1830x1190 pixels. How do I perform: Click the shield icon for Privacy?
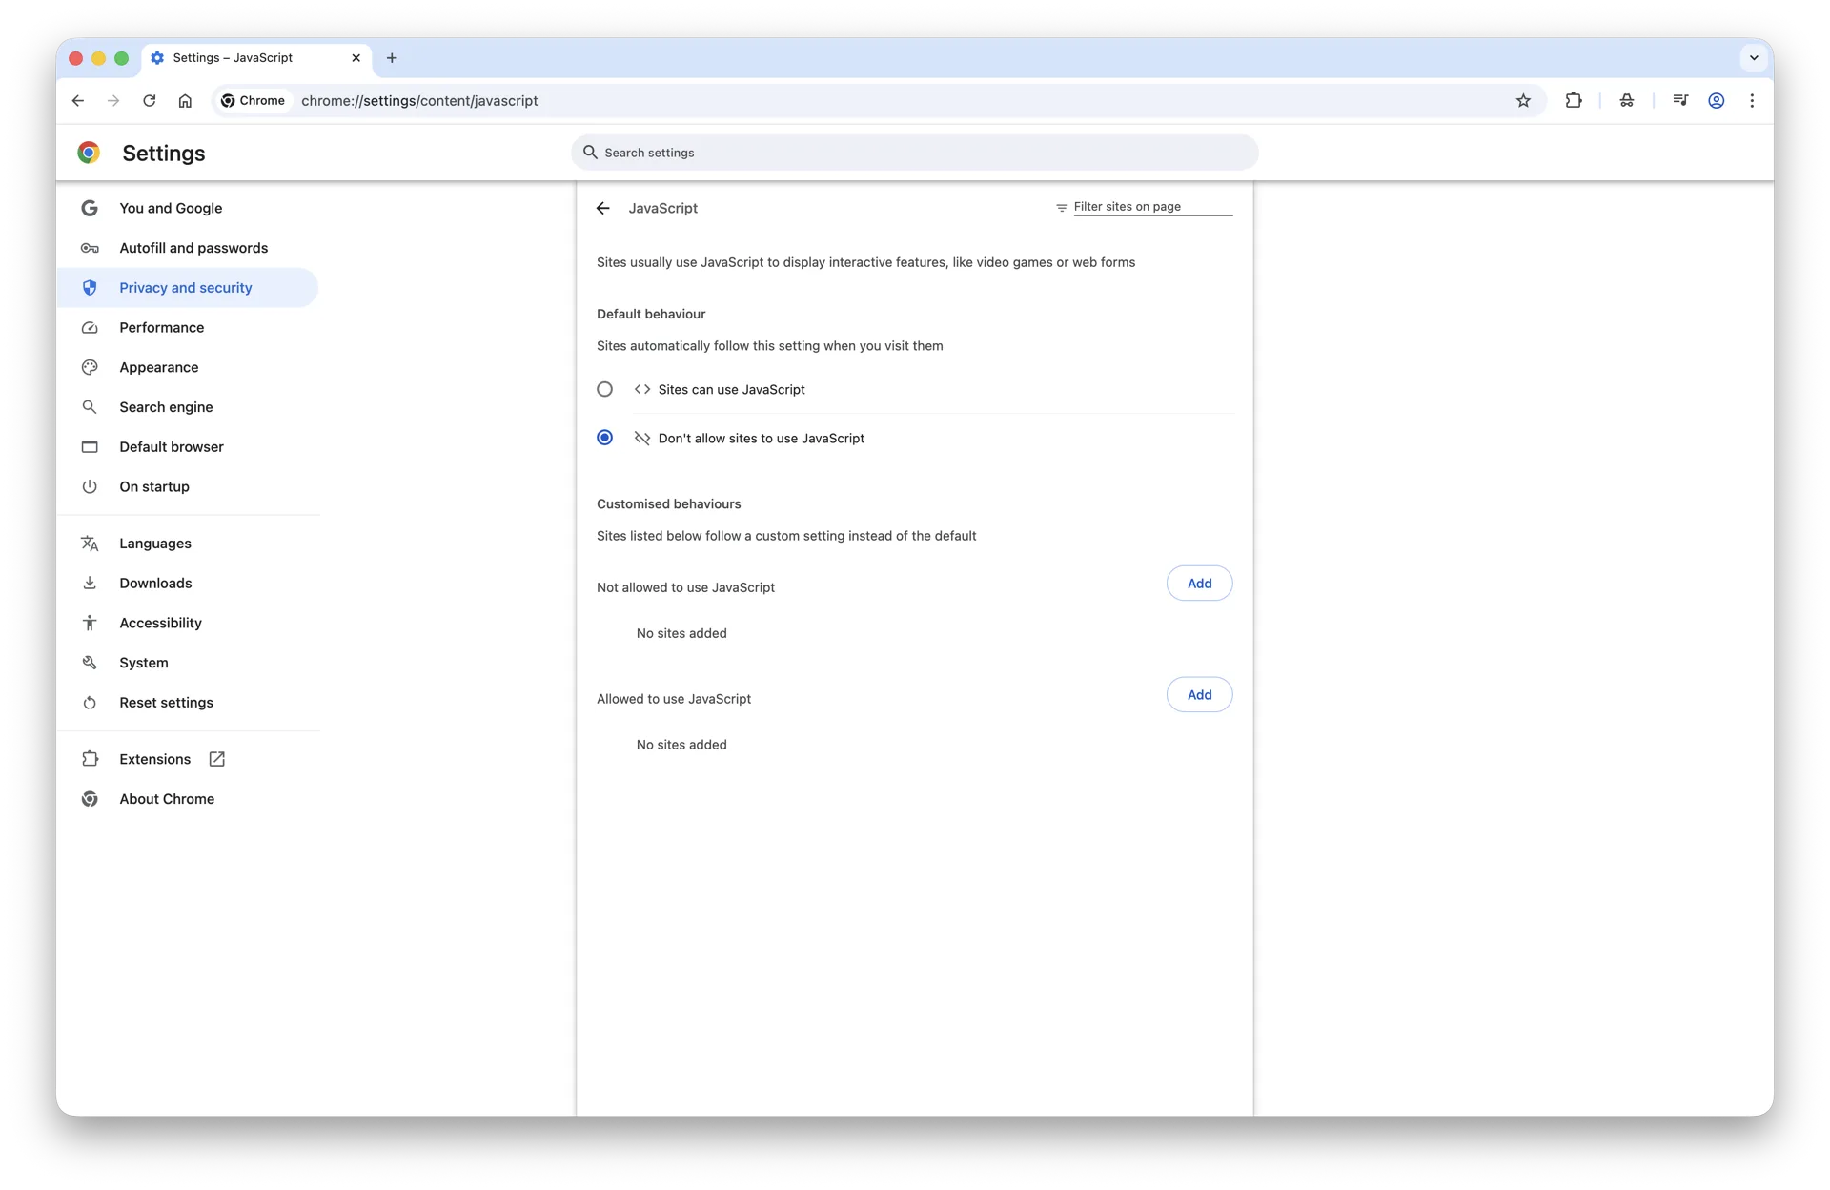[90, 288]
